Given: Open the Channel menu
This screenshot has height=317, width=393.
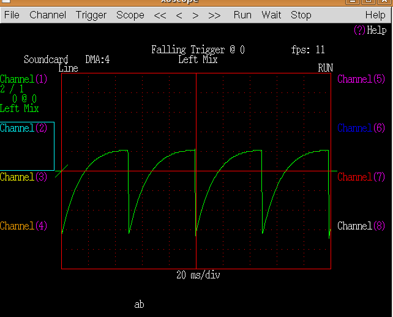Looking at the screenshot, I should pyautogui.click(x=48, y=15).
